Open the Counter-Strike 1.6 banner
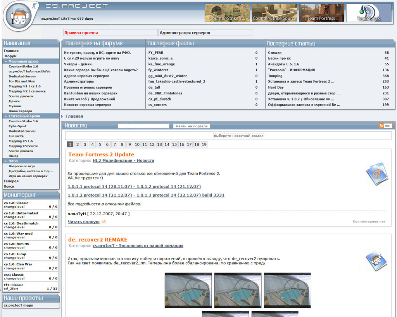This screenshot has width=397, height=317. (x=228, y=13)
